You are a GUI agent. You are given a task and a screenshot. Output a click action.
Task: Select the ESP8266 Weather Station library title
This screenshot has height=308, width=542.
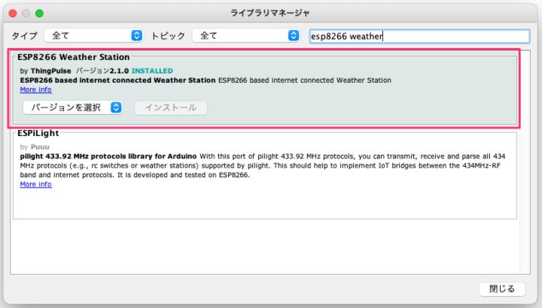(x=73, y=56)
